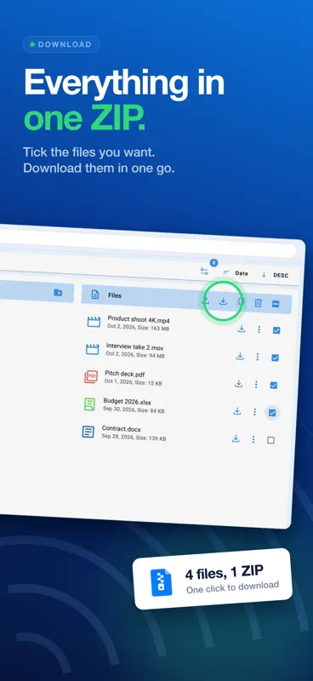Download Contract.docx
313x681 pixels.
point(236,438)
